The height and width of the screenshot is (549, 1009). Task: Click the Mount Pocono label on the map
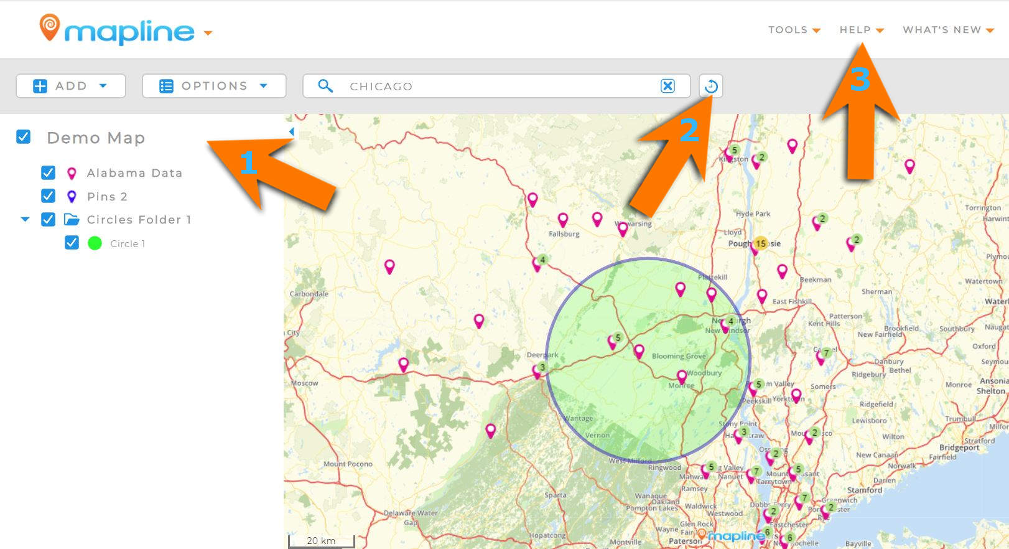click(348, 464)
